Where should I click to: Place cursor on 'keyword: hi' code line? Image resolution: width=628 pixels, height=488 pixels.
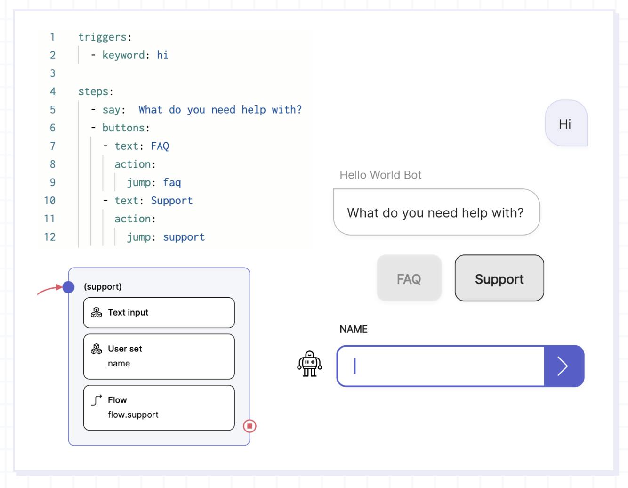click(x=129, y=55)
